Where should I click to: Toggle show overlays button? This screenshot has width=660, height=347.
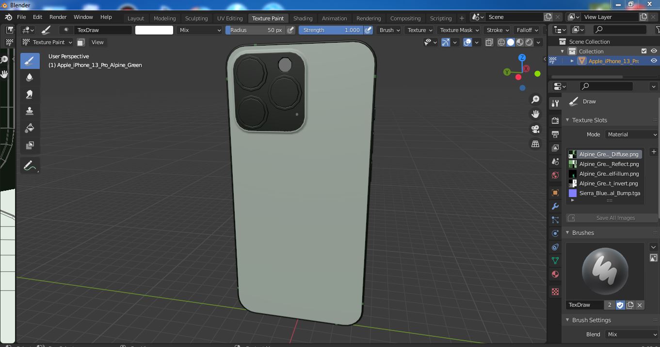point(467,42)
